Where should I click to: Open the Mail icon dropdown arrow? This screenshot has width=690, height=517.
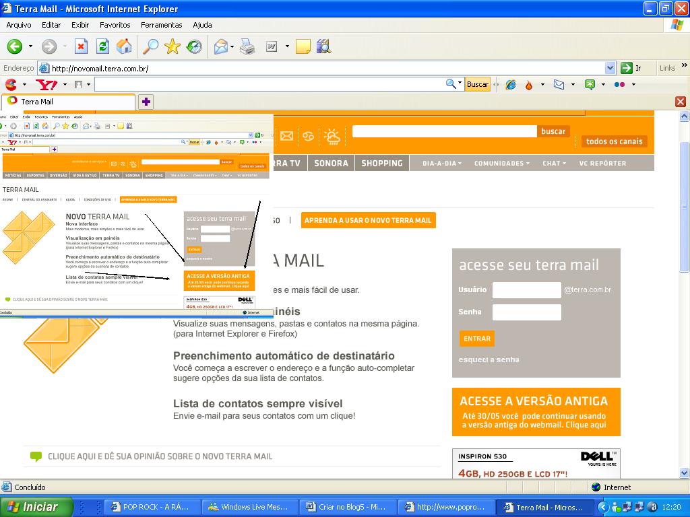click(x=232, y=46)
